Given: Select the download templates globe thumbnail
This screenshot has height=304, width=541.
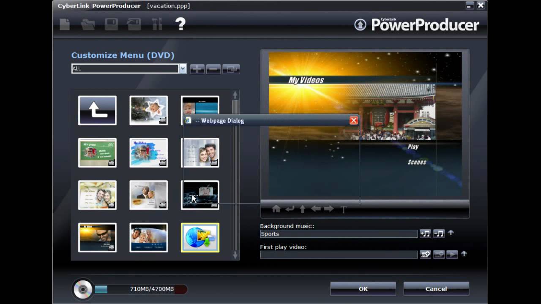Looking at the screenshot, I should tap(200, 238).
